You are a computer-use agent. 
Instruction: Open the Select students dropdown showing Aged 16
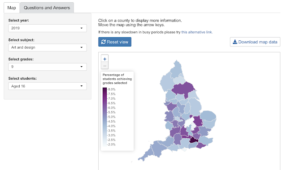point(48,86)
